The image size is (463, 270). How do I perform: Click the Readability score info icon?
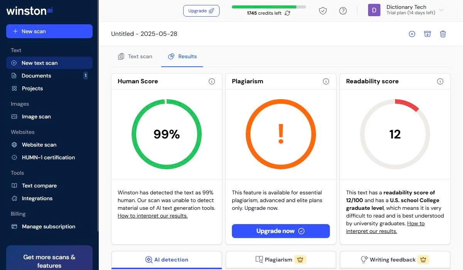pos(440,81)
